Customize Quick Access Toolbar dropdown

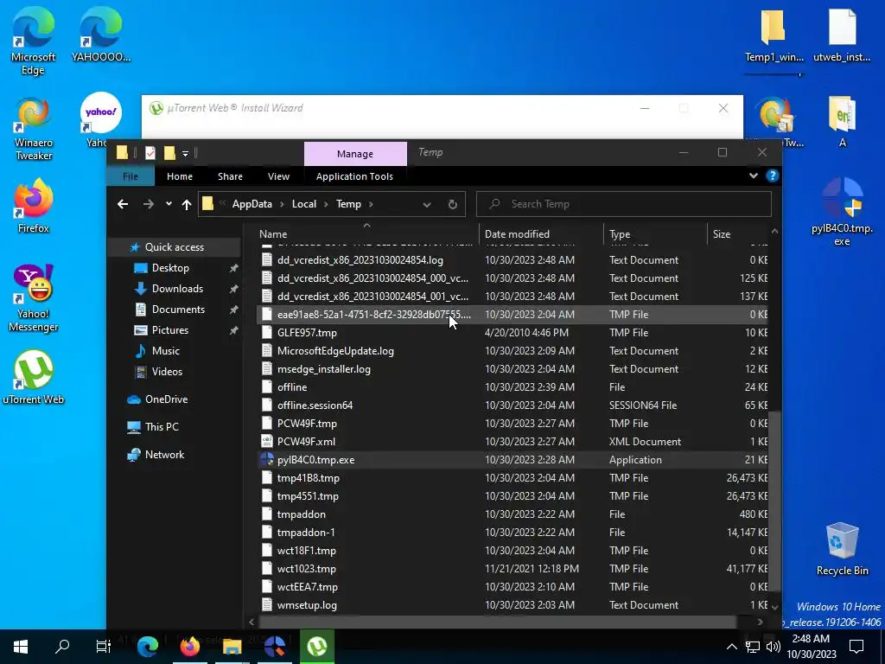185,153
